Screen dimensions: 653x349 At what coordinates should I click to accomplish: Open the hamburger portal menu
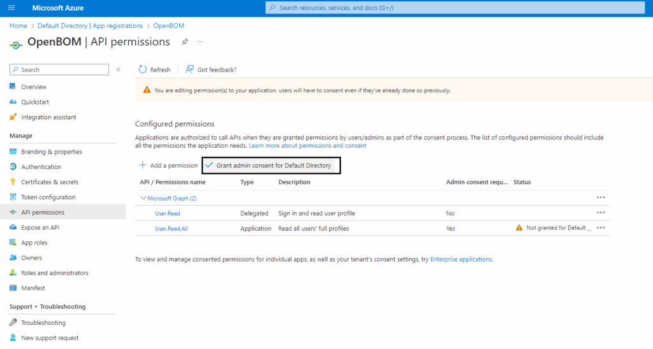coord(11,8)
